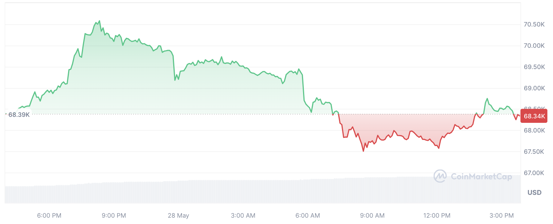Click the 69.50K price axis label
This screenshot has width=553, height=224.
(x=534, y=67)
